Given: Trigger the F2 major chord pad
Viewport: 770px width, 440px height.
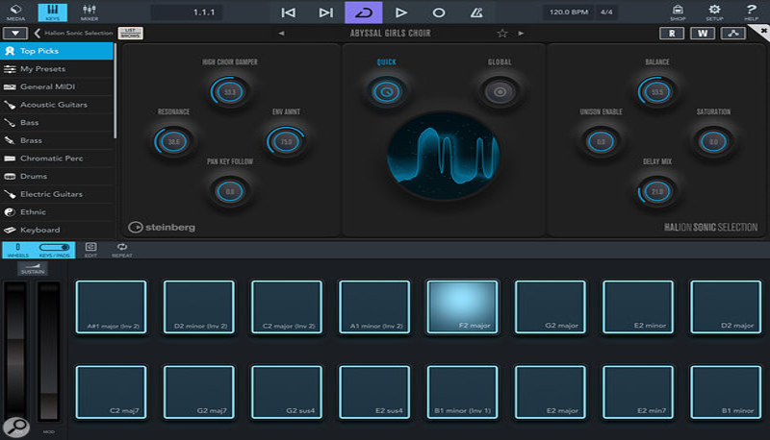Looking at the screenshot, I should point(462,306).
